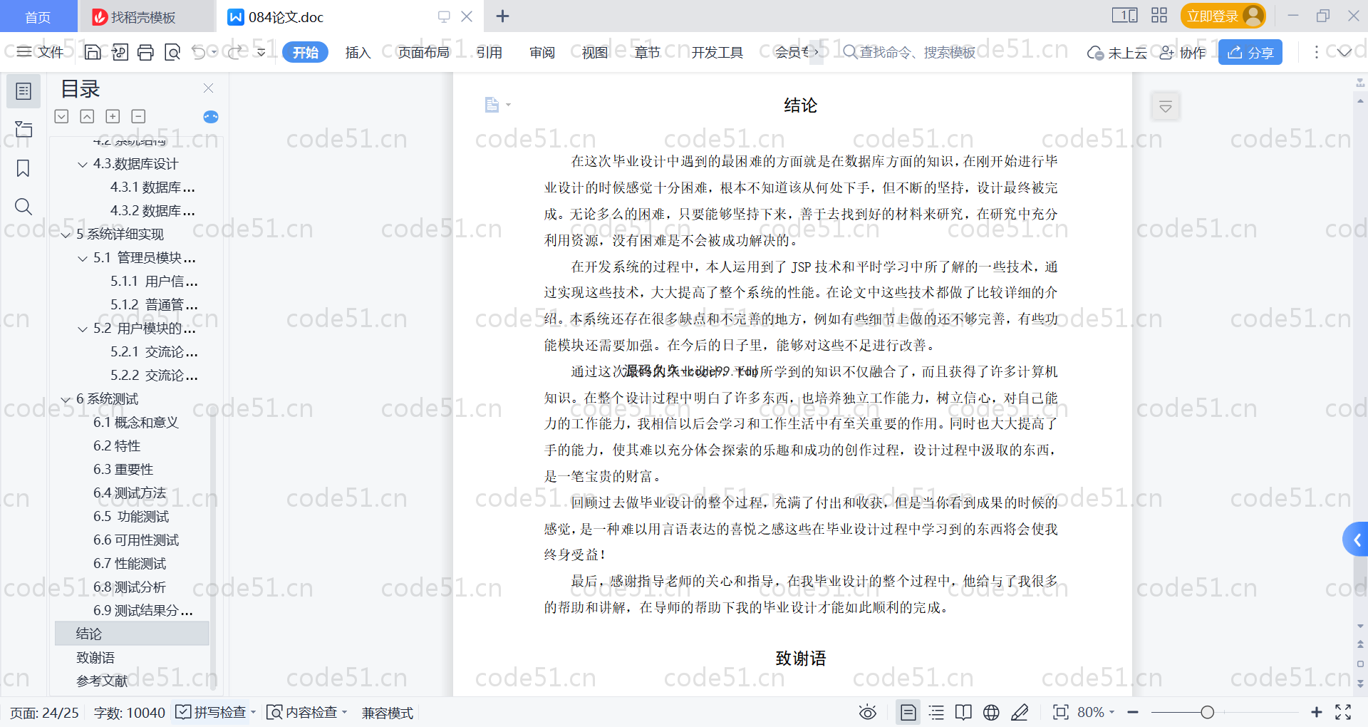The image size is (1368, 727).
Task: Open the quick access toolbar dropdown arrow
Action: (261, 52)
